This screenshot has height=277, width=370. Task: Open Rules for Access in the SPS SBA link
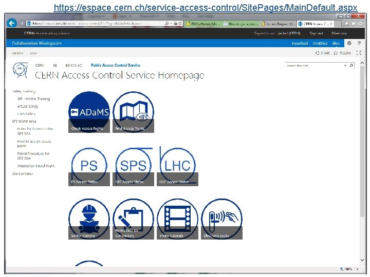[x=35, y=131]
